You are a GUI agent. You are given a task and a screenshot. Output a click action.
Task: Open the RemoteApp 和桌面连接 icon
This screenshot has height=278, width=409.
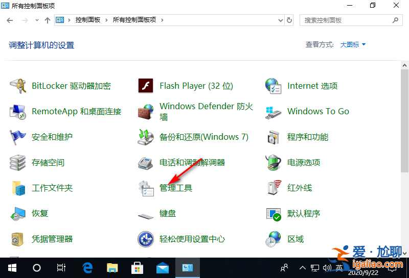(18, 112)
